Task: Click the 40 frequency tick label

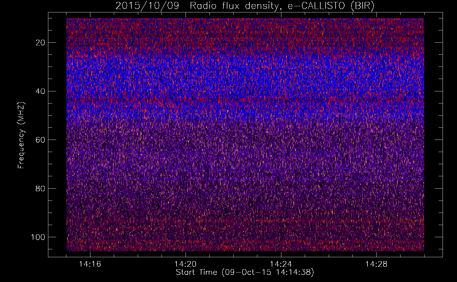Action: pos(41,91)
